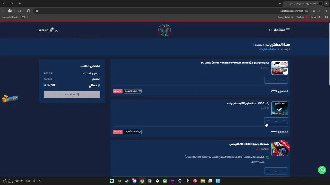This screenshot has height=185, width=330.
Task: Click the 500+ games bundle quantity field
Action: [x=276, y=121]
